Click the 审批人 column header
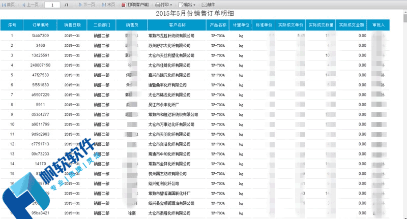Image resolution: width=407 pixels, height=219 pixels. coord(378,25)
